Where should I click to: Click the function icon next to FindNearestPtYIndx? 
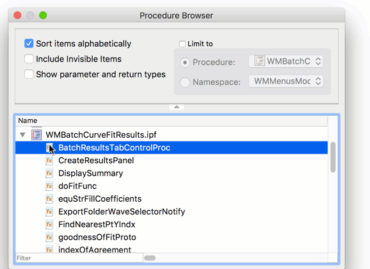click(x=49, y=224)
